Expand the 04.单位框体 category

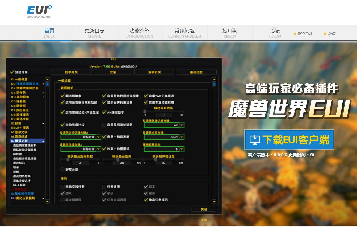pyautogui.click(x=43, y=97)
